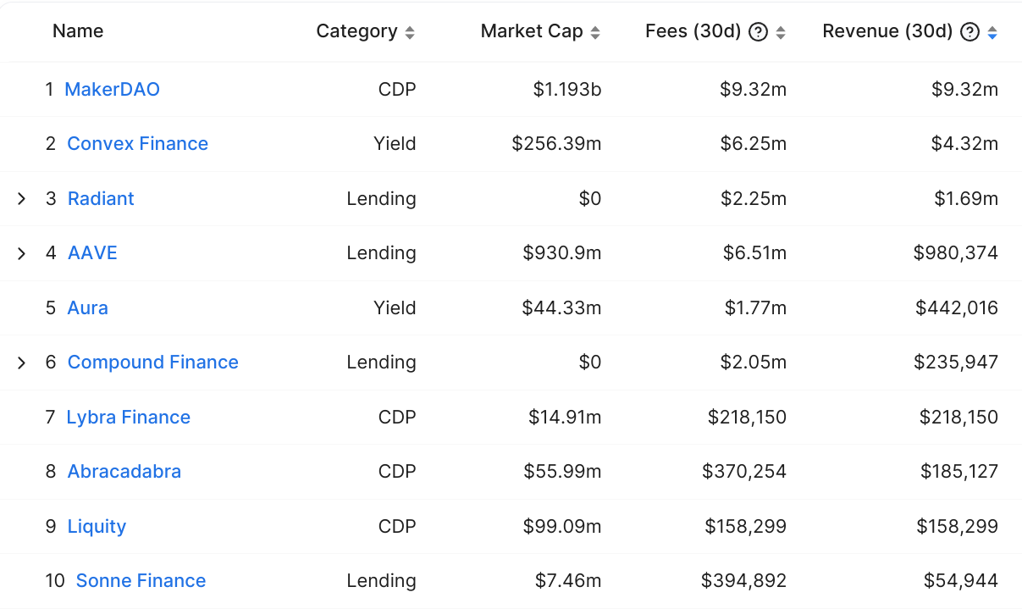The height and width of the screenshot is (609, 1022).
Task: Open the Aura protocol link
Action: coord(88,307)
